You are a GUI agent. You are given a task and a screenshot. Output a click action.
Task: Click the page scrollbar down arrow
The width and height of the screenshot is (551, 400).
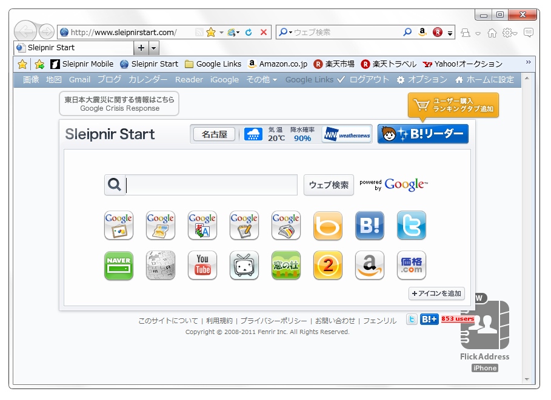(527, 379)
